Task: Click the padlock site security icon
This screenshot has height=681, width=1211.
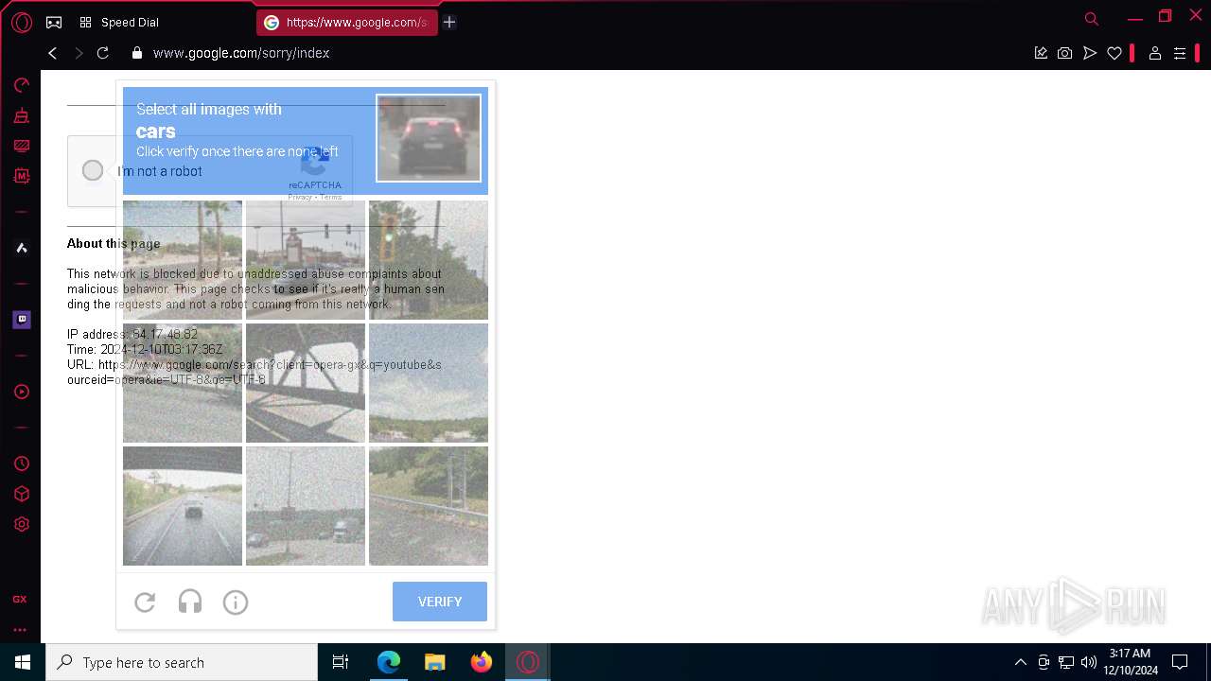Action: point(136,53)
